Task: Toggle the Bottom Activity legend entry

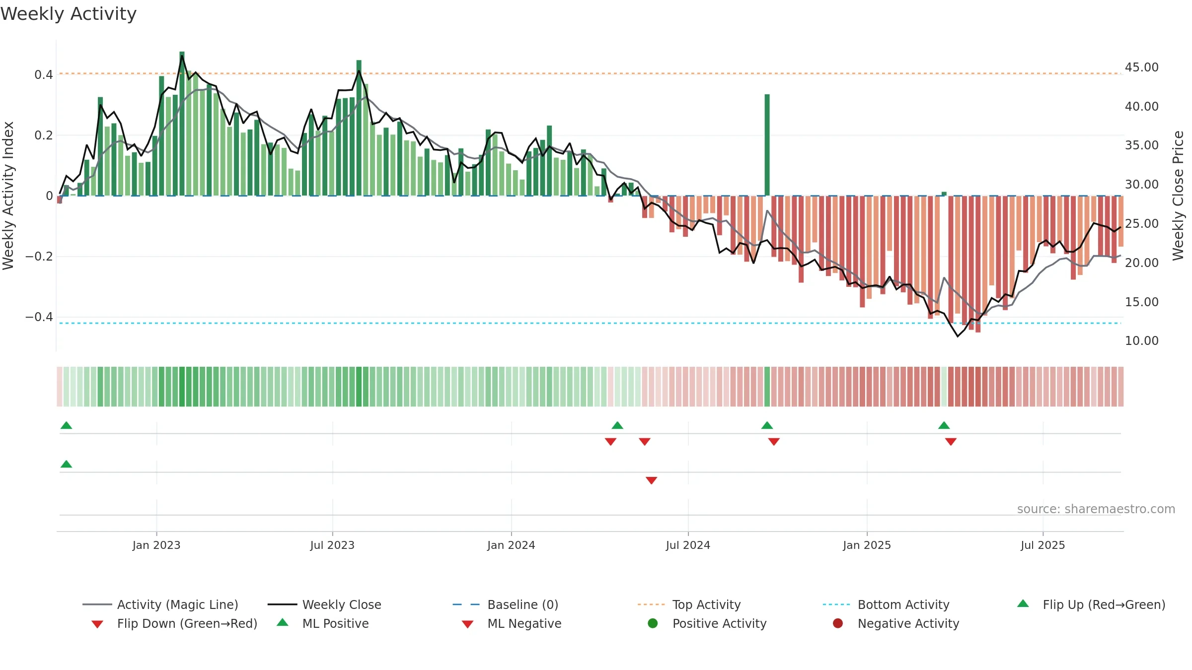Action: pos(886,604)
